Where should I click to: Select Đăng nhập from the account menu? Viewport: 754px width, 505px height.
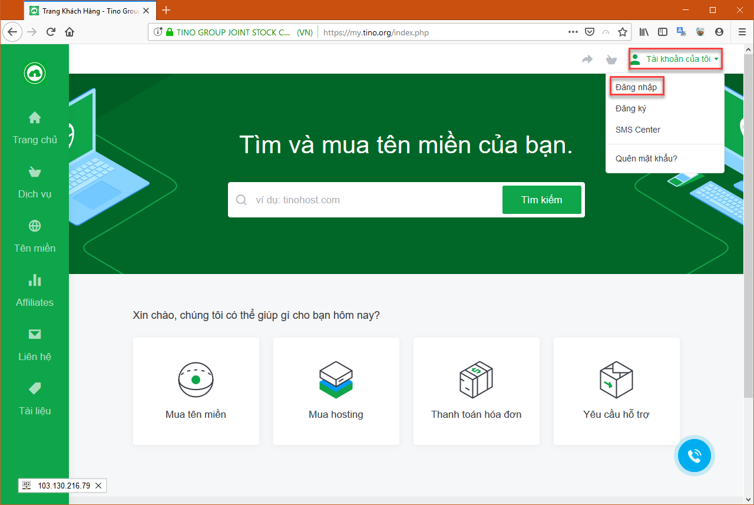click(636, 87)
